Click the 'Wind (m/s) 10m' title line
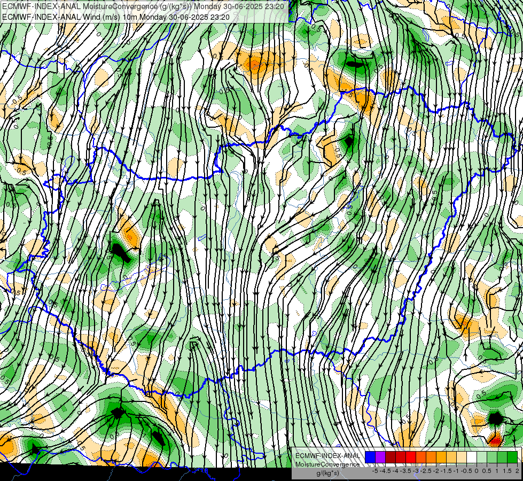523x481 pixels. (116, 17)
